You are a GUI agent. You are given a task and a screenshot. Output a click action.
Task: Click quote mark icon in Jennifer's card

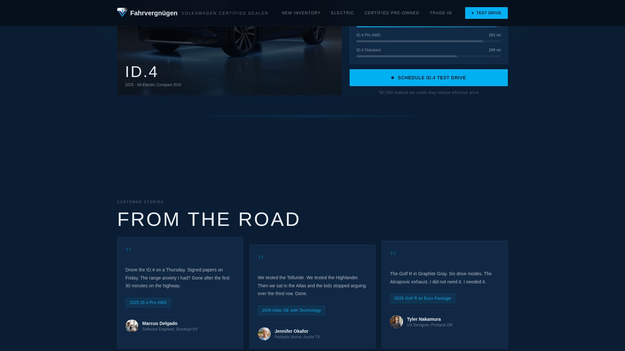pyautogui.click(x=261, y=258)
